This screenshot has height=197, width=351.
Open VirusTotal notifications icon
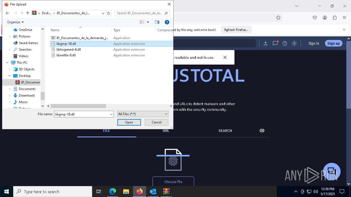[x=275, y=43]
